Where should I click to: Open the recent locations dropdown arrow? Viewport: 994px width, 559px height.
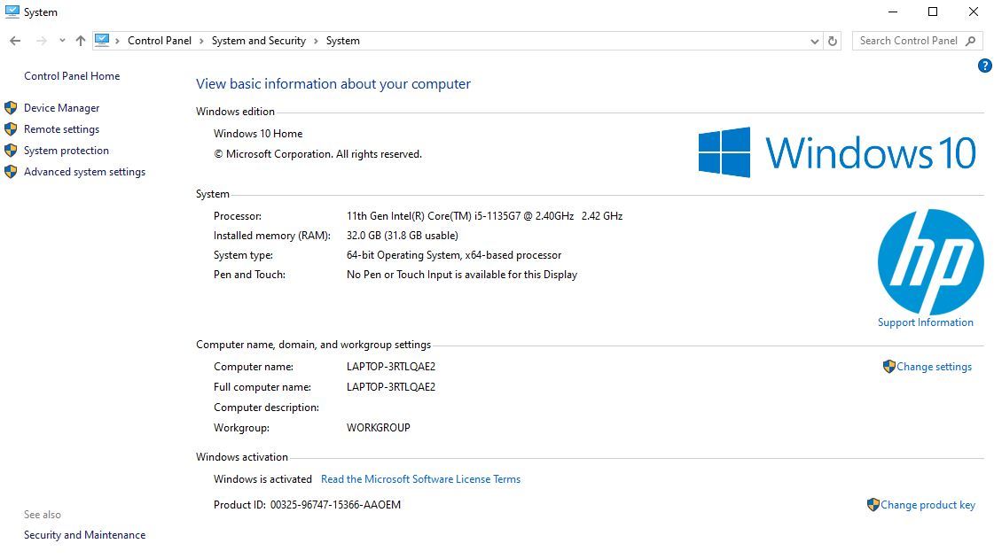pos(61,41)
